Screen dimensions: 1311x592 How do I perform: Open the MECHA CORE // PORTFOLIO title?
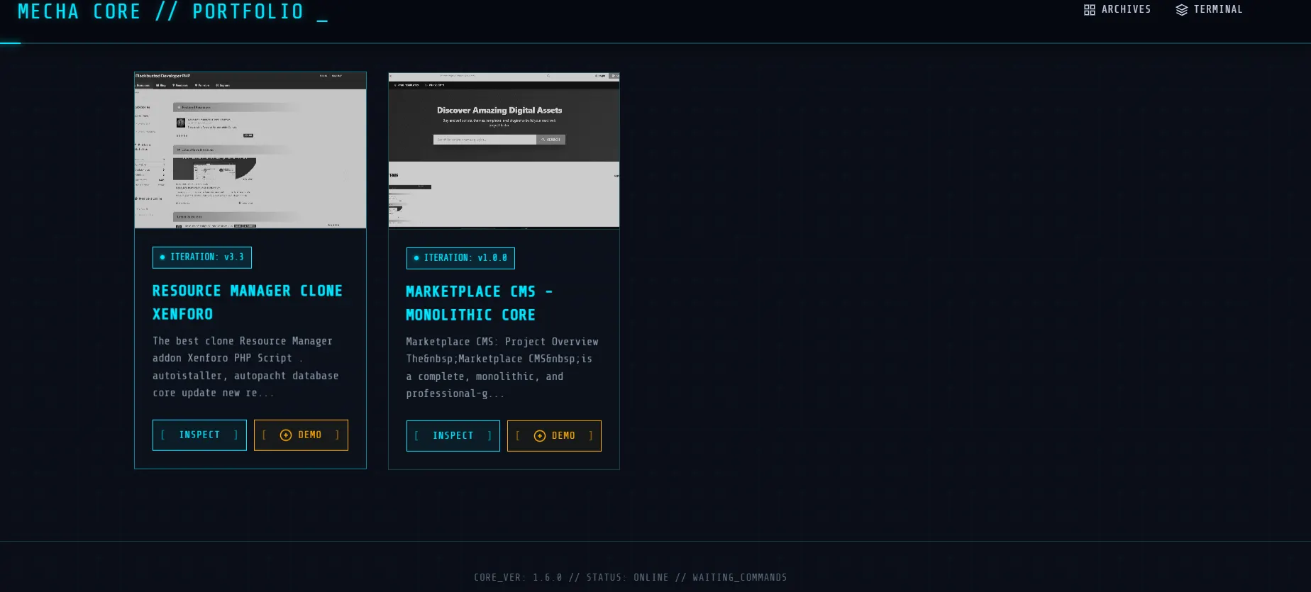point(172,12)
